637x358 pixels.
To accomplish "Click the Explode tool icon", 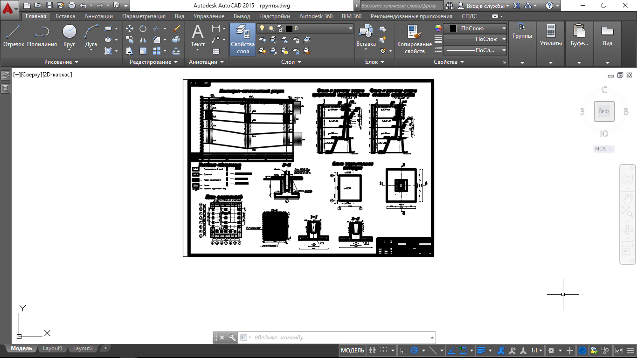I will pyautogui.click(x=176, y=40).
